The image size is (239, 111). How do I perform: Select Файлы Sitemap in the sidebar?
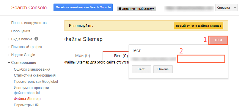(27, 99)
